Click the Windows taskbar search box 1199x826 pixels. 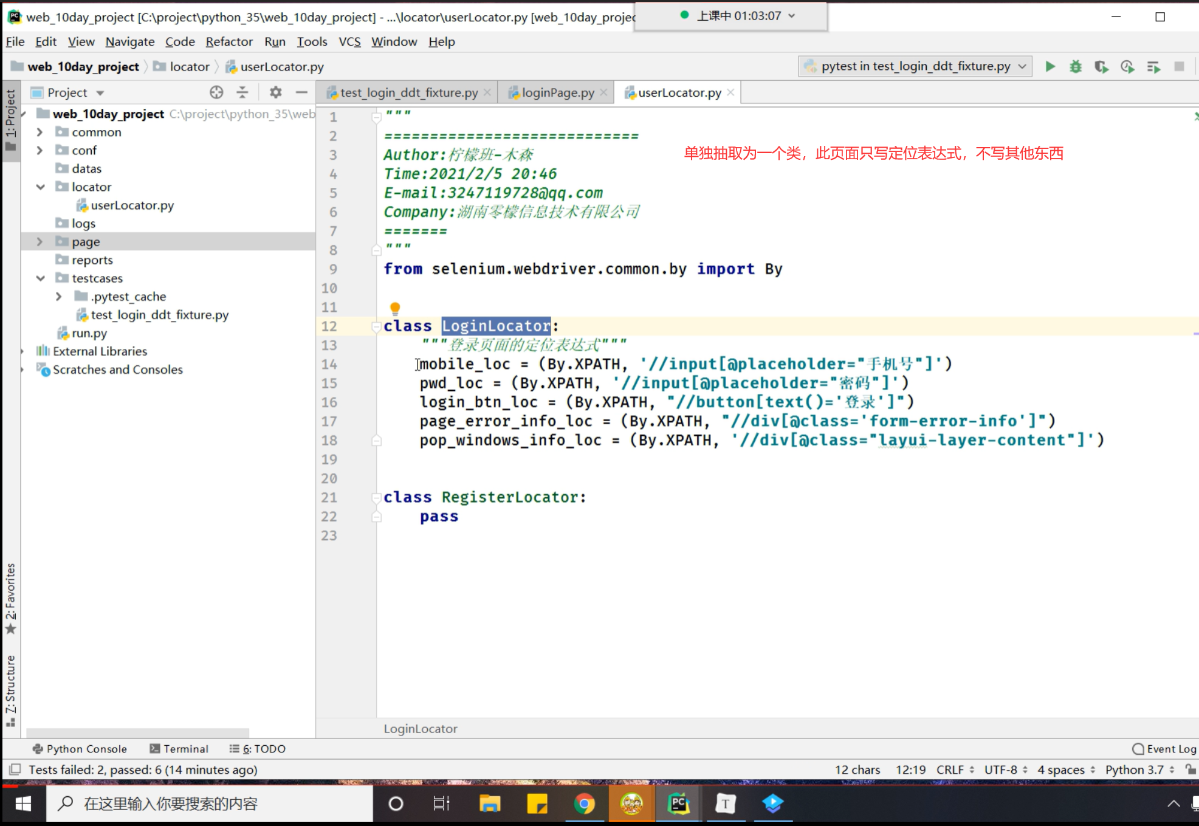click(x=210, y=804)
